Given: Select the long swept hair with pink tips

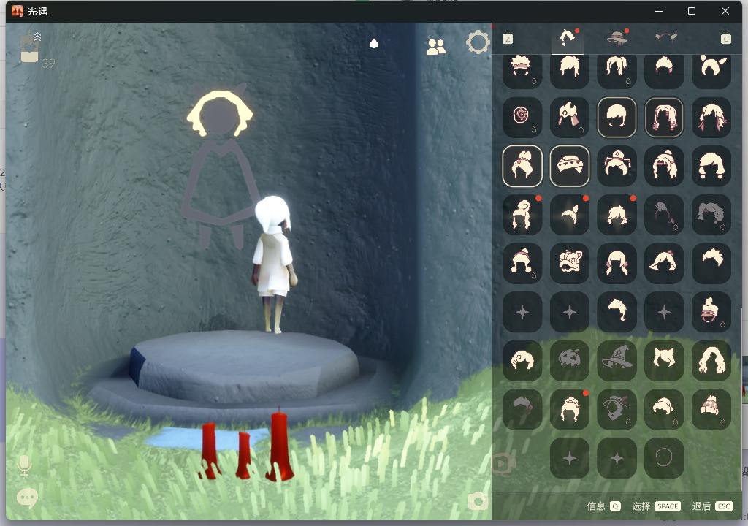Looking at the screenshot, I should (x=711, y=116).
